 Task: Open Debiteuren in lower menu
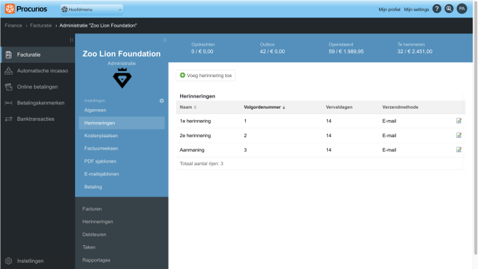(x=94, y=235)
